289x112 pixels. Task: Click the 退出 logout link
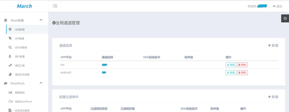277,6
